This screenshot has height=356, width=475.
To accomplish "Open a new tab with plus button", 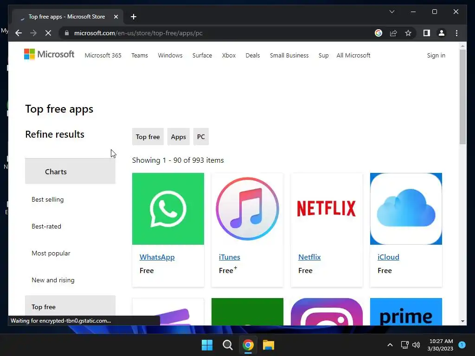I will (x=134, y=17).
